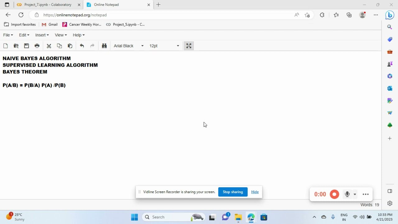This screenshot has width=398, height=224.
Task: Click the open/restore last saved icon
Action: (16, 46)
